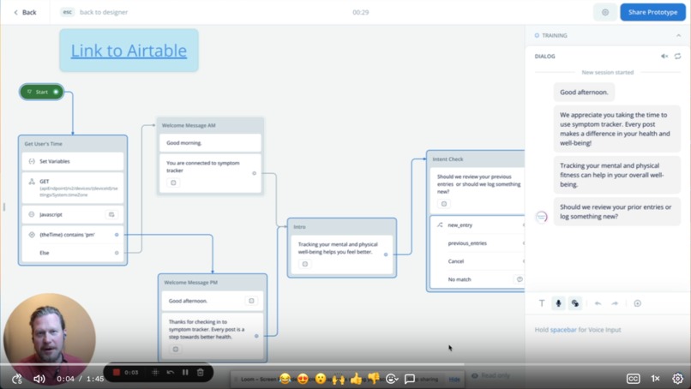Mute the Loom video volume
Image resolution: width=691 pixels, height=389 pixels.
[x=39, y=379]
